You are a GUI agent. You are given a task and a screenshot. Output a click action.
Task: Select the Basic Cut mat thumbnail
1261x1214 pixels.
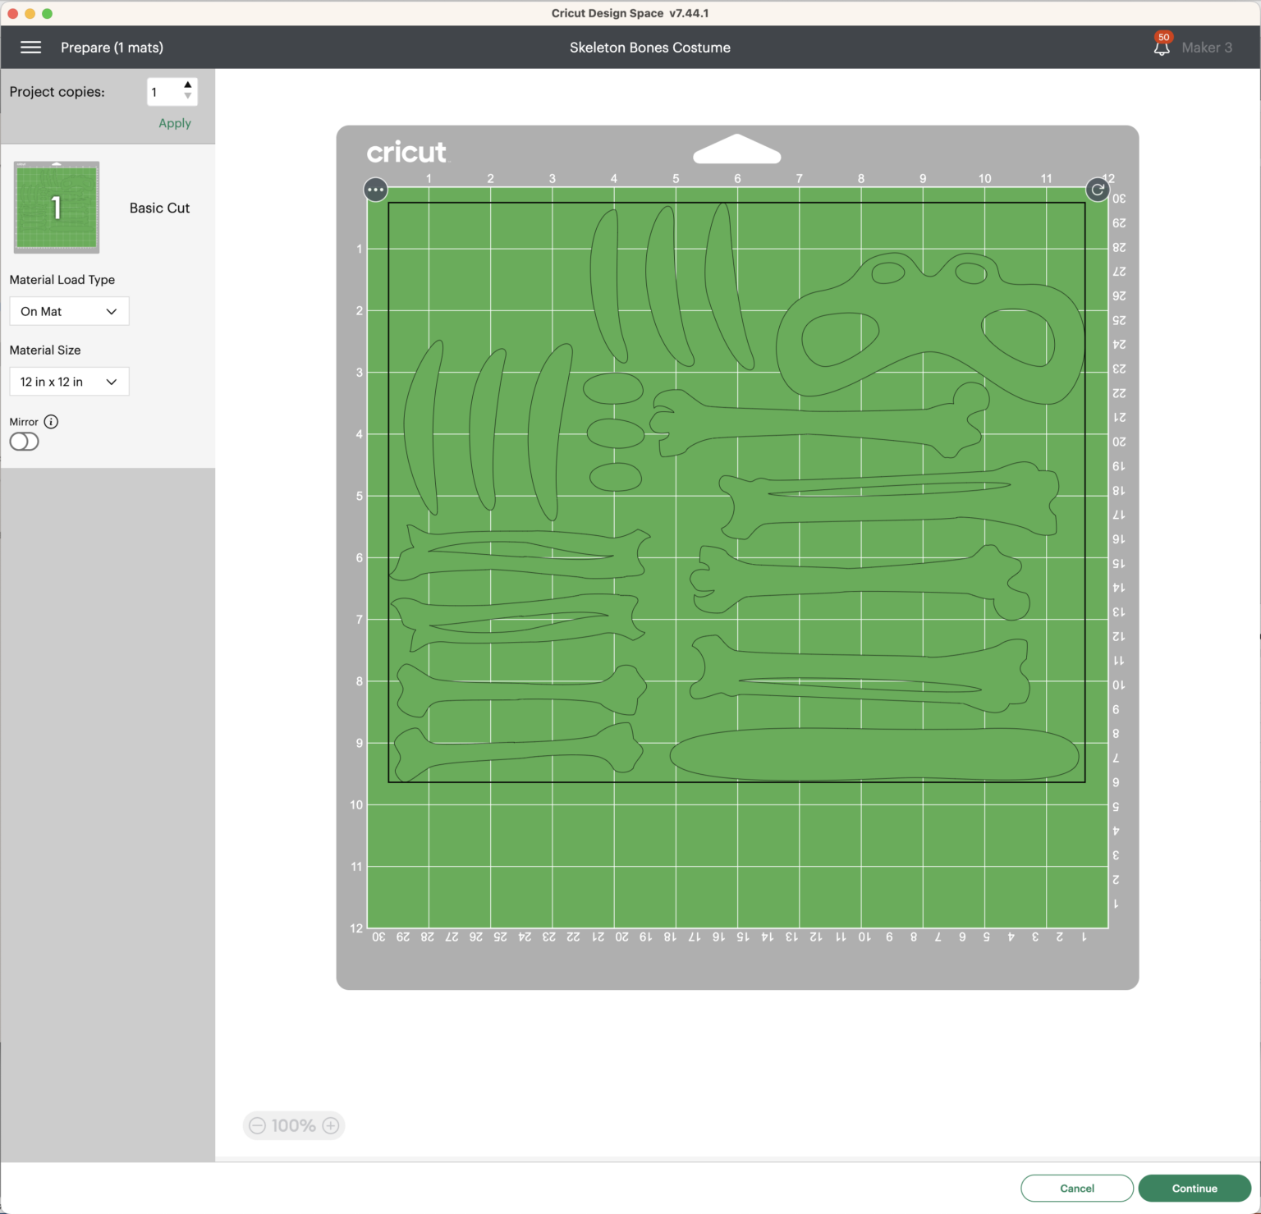click(x=57, y=207)
